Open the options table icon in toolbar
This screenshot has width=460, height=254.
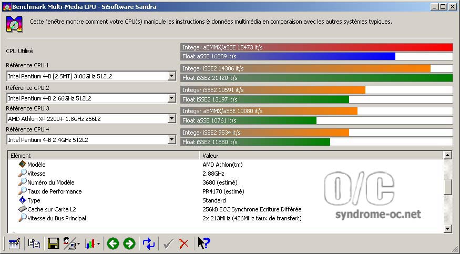(14, 243)
